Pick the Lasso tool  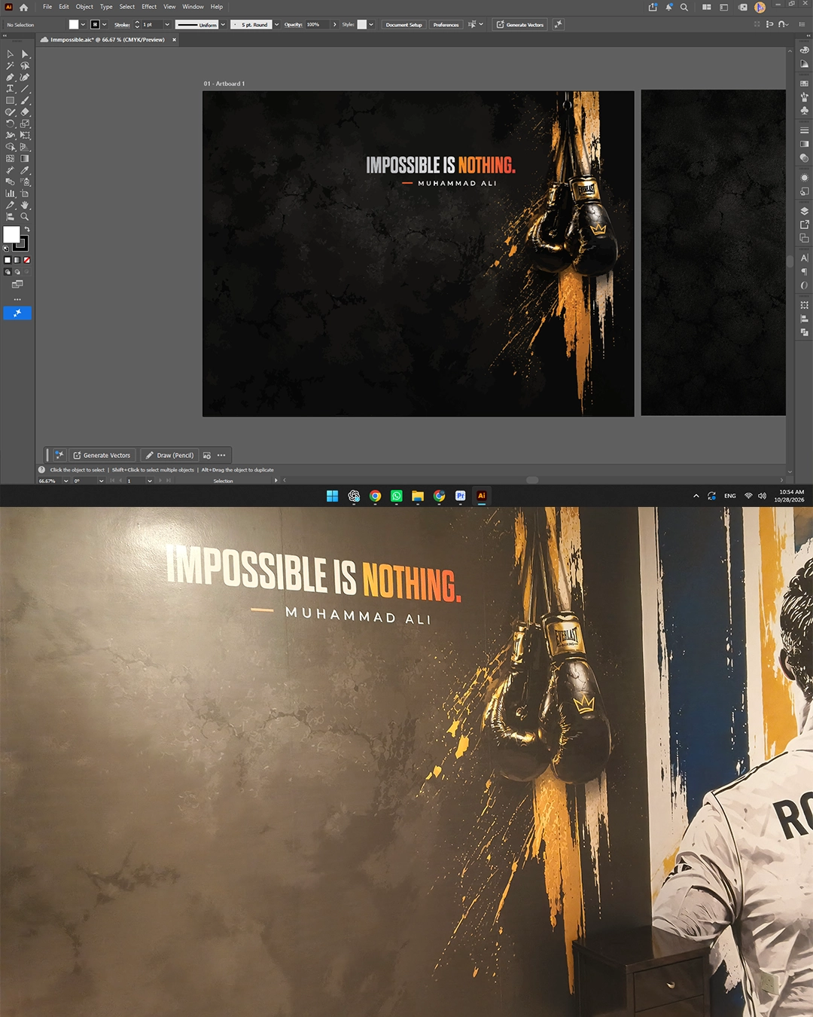(25, 66)
